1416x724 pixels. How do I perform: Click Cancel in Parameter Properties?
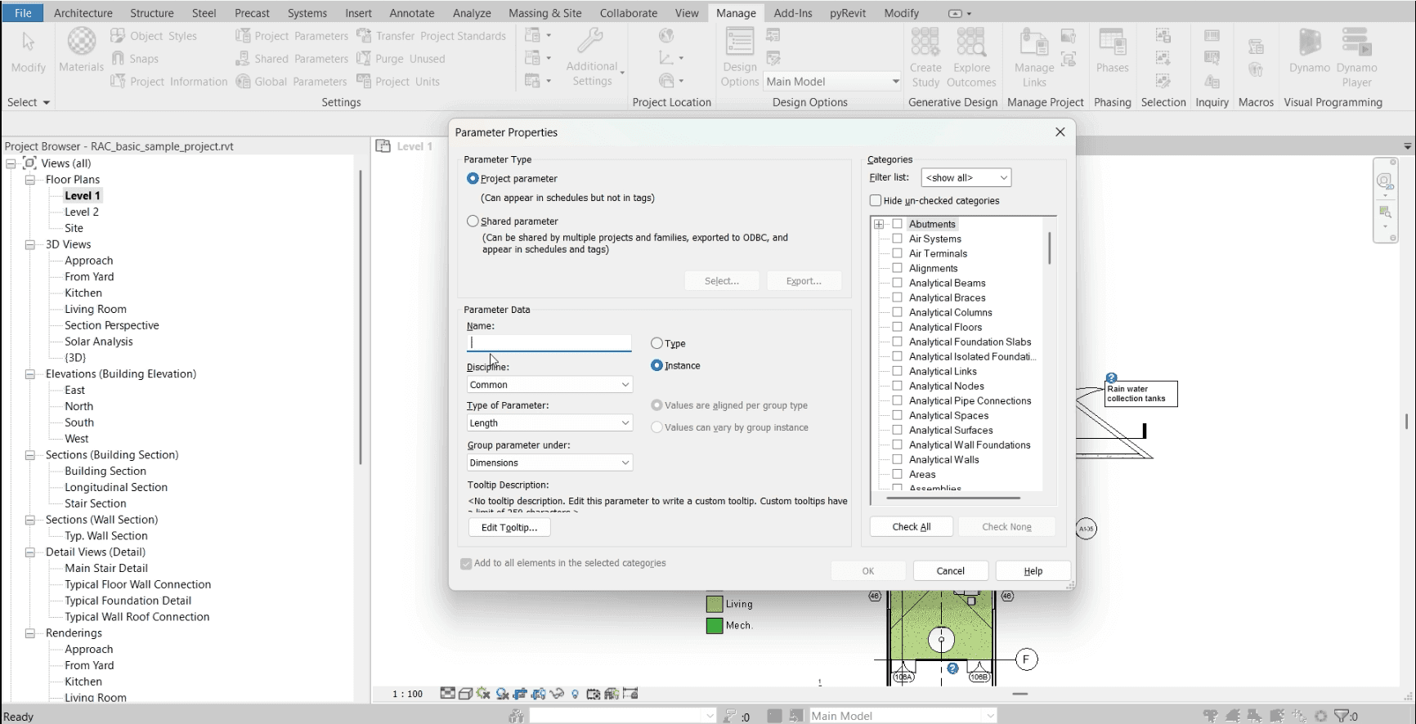(x=951, y=570)
